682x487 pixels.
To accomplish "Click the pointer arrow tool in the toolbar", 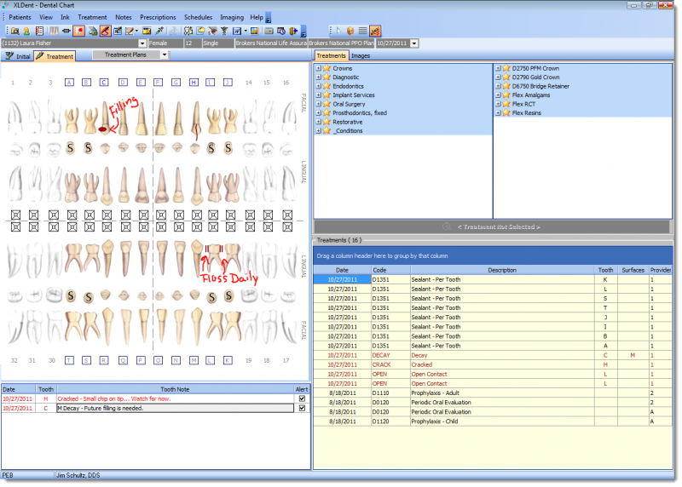I will [x=337, y=31].
